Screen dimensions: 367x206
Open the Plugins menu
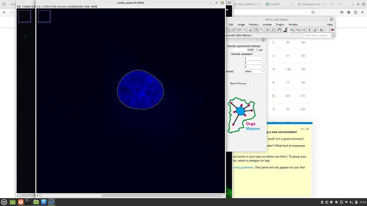point(280,24)
